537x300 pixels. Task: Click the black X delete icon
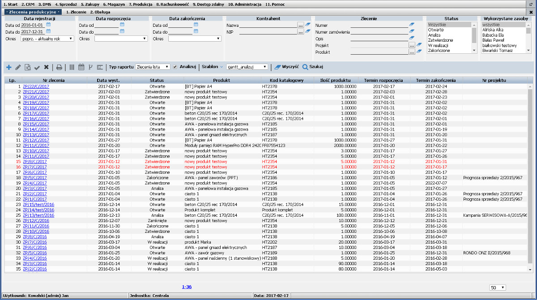46,67
